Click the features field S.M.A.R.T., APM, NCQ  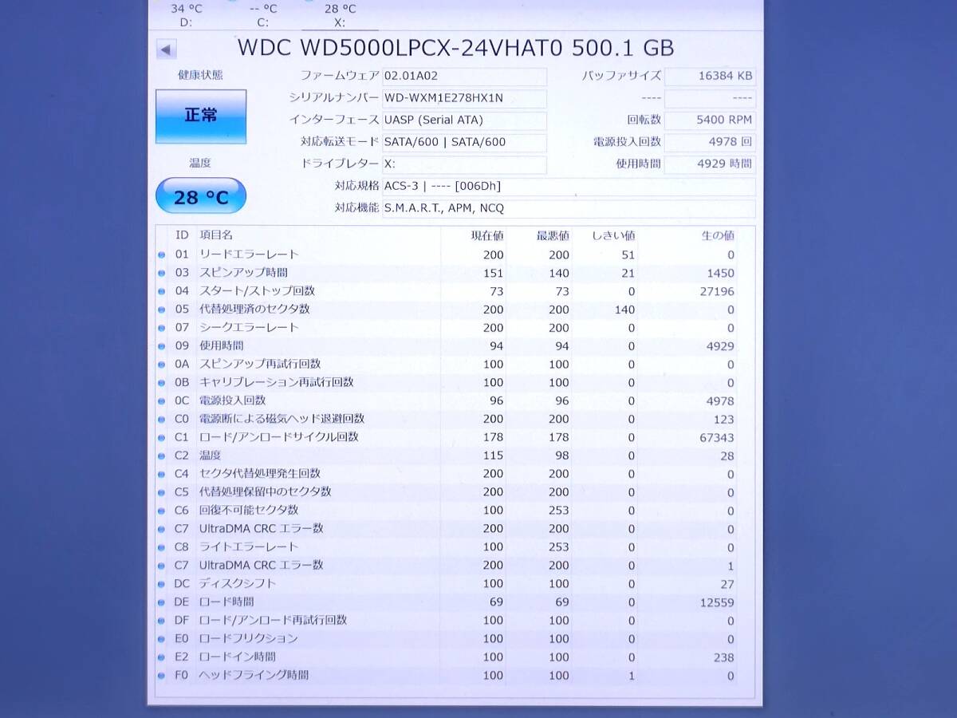569,209
